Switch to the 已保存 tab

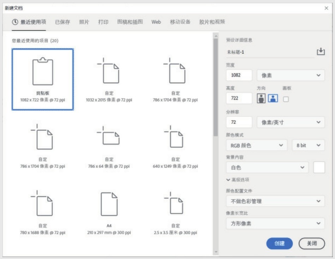62,22
